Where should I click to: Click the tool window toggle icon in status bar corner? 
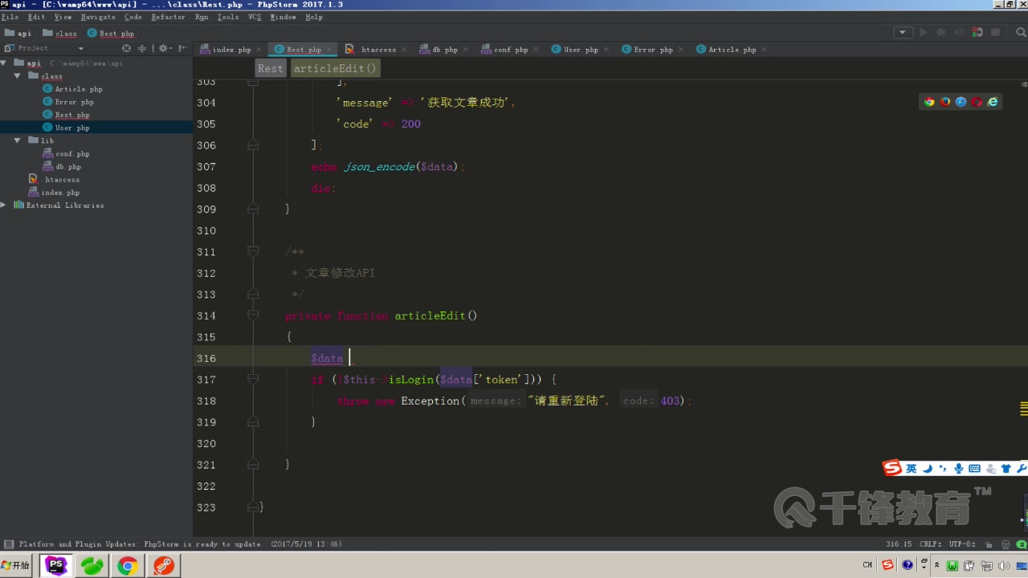(x=9, y=544)
